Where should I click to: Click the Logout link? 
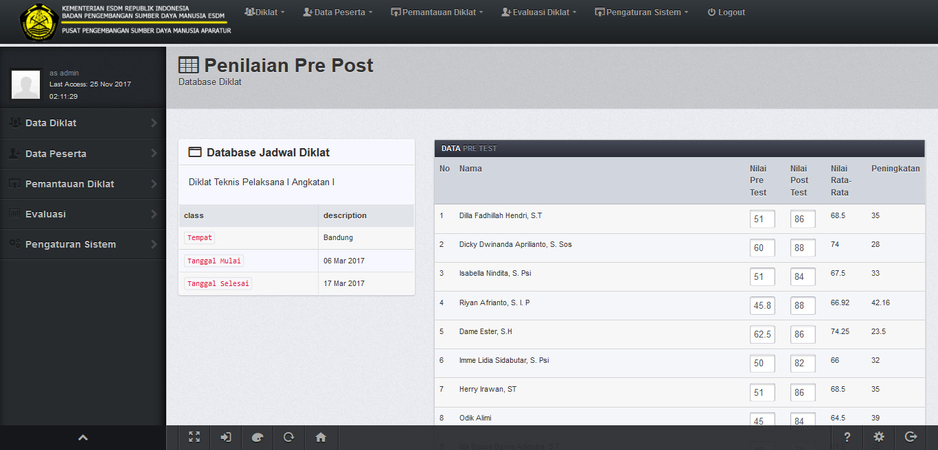point(726,12)
